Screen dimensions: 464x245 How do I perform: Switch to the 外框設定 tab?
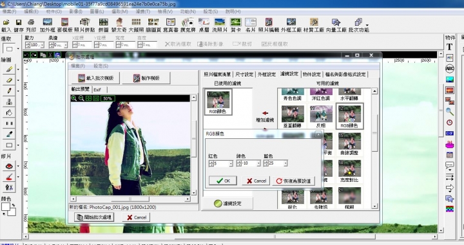pos(267,74)
